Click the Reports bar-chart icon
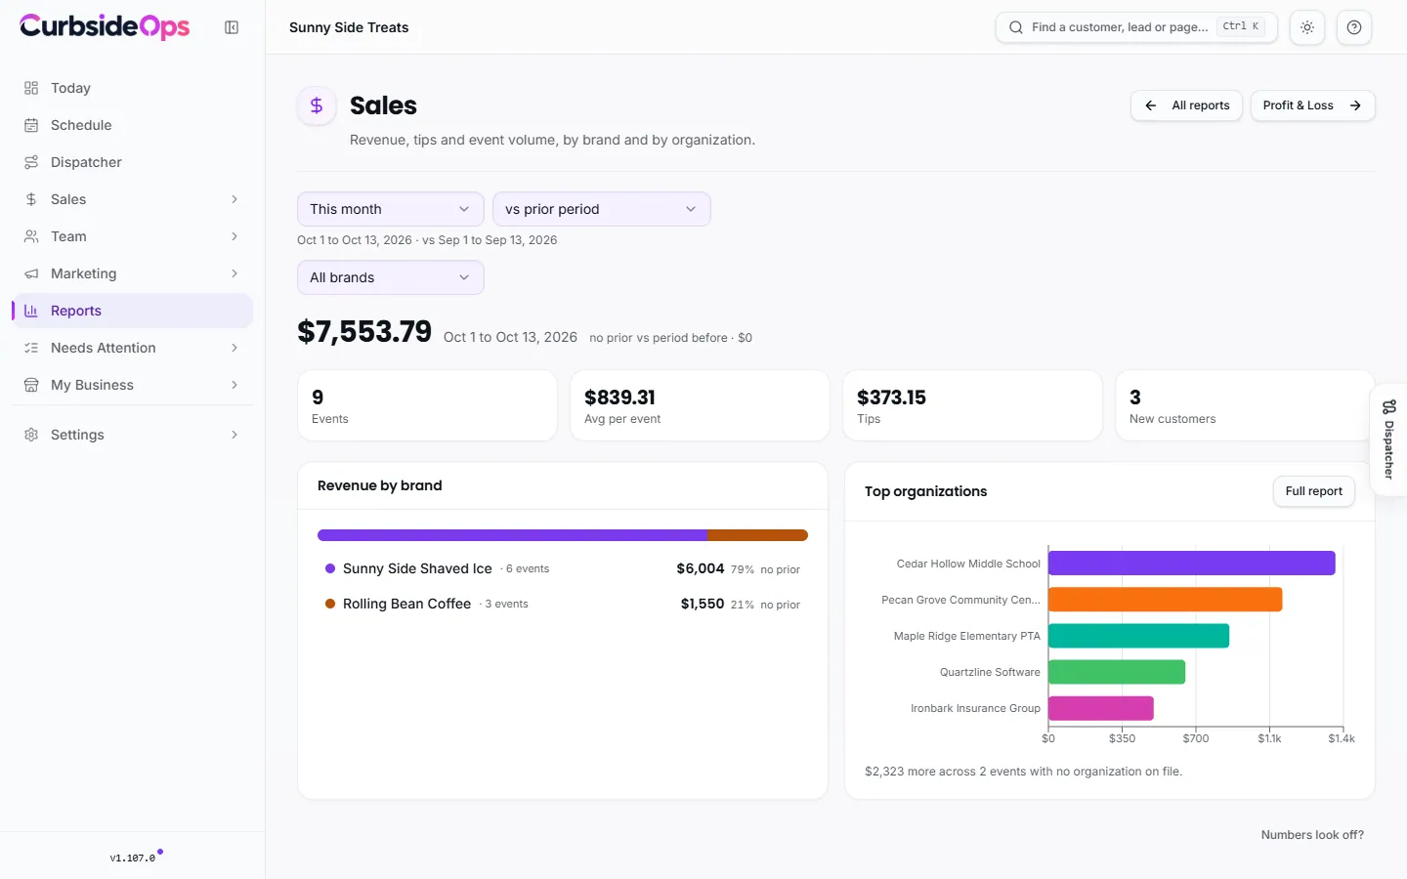 click(31, 311)
